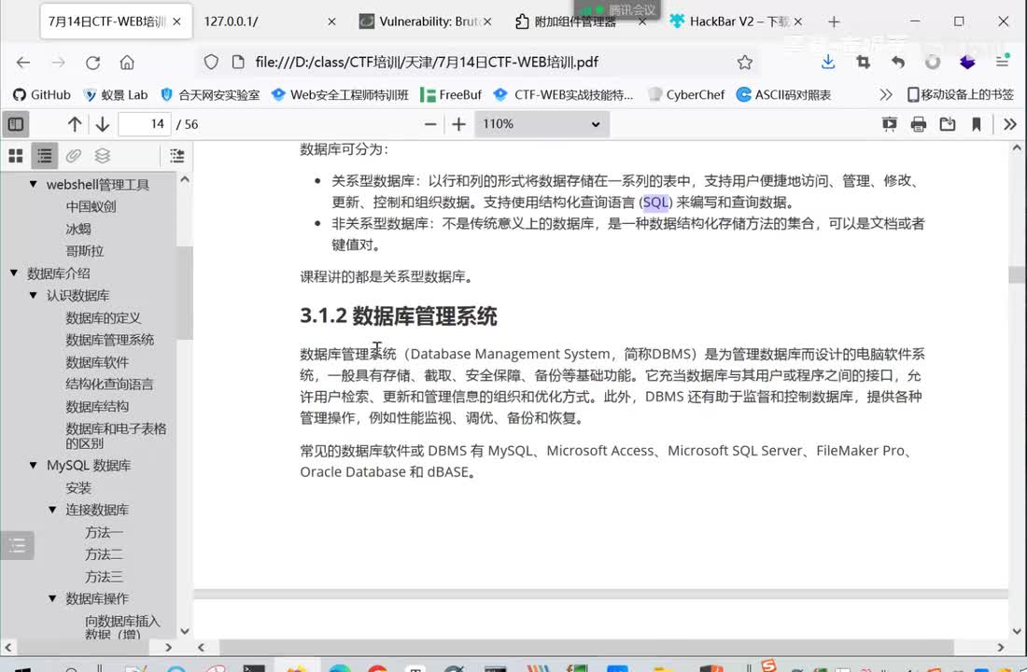
Task: Zoom in with the plus button
Action: pos(458,124)
